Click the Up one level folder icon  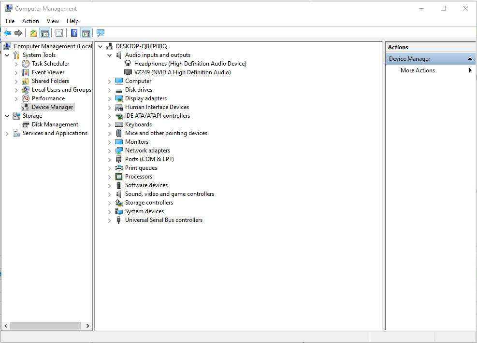tap(33, 33)
